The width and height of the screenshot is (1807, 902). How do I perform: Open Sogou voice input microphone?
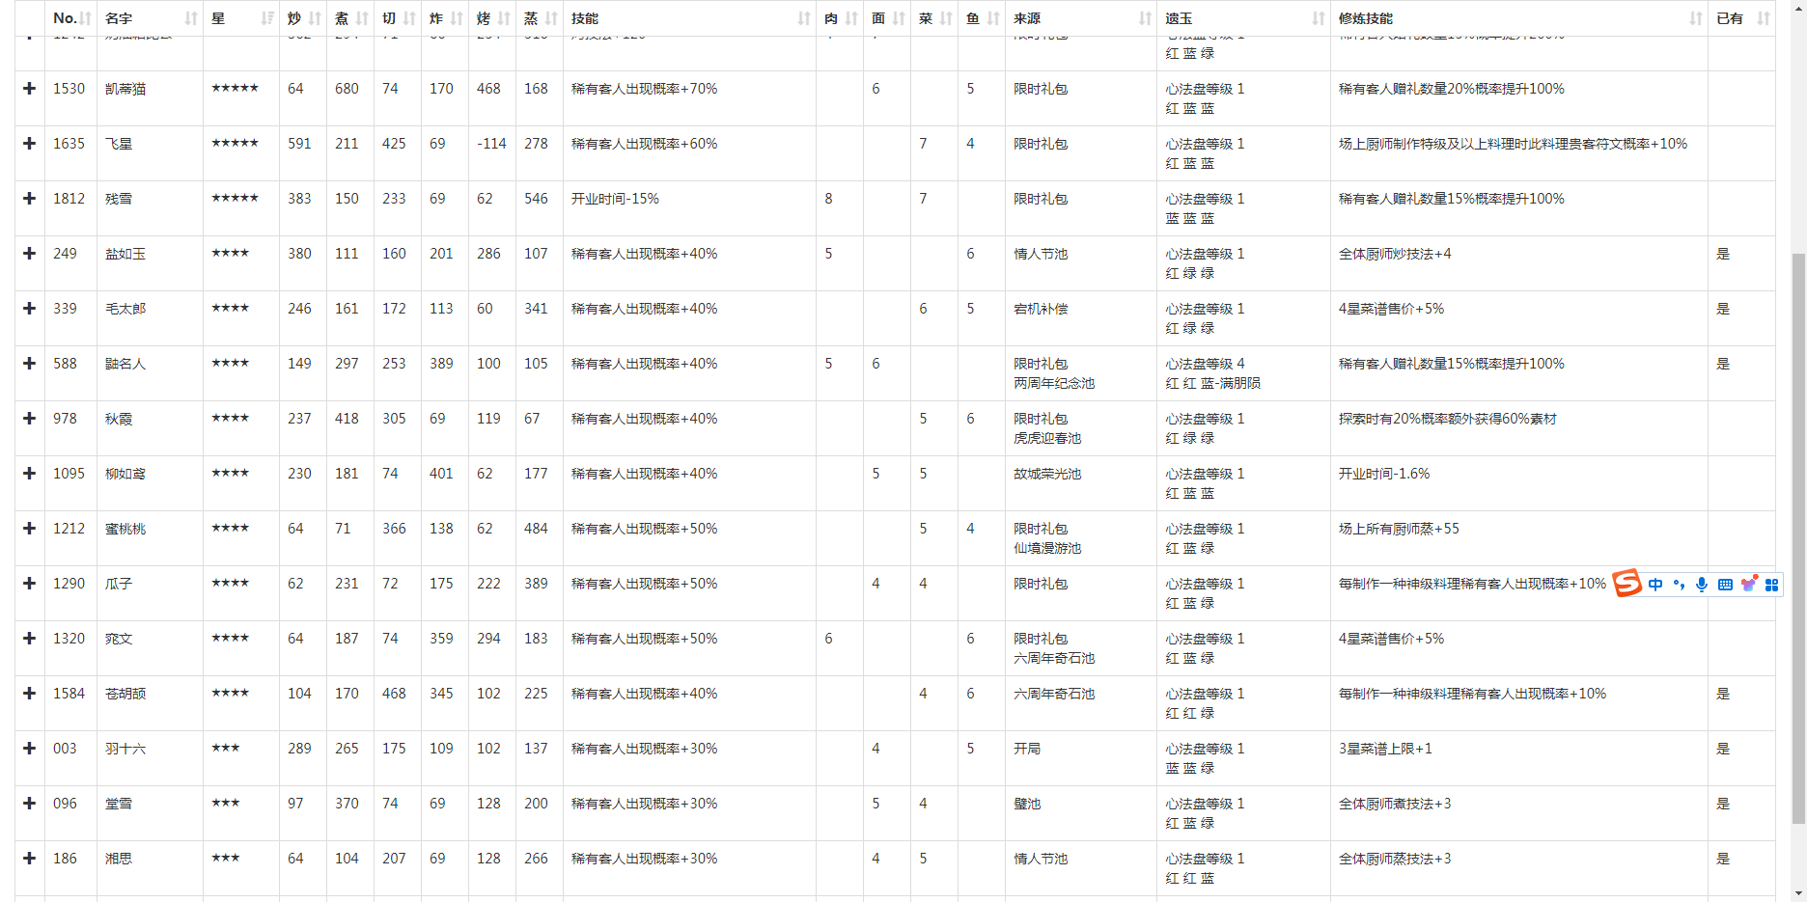point(1702,585)
